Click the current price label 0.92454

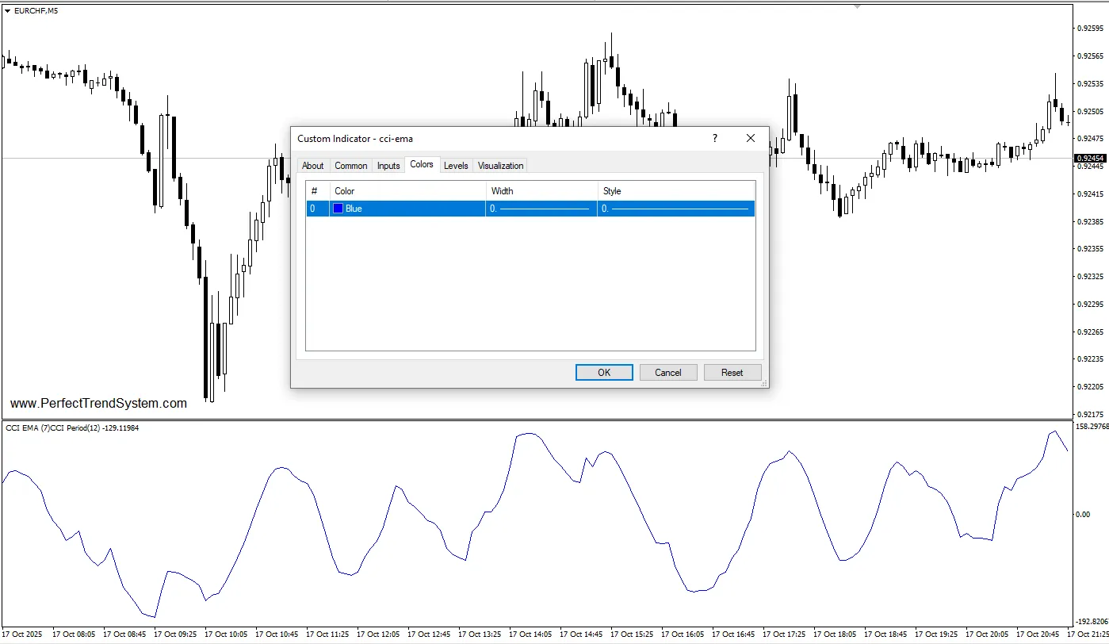[x=1090, y=159]
